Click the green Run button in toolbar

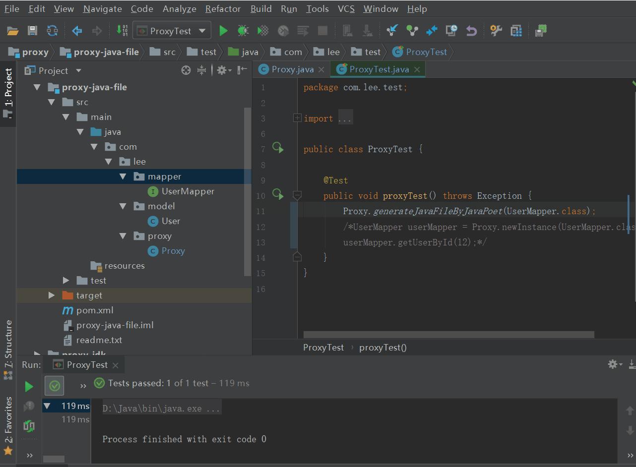pyautogui.click(x=223, y=31)
